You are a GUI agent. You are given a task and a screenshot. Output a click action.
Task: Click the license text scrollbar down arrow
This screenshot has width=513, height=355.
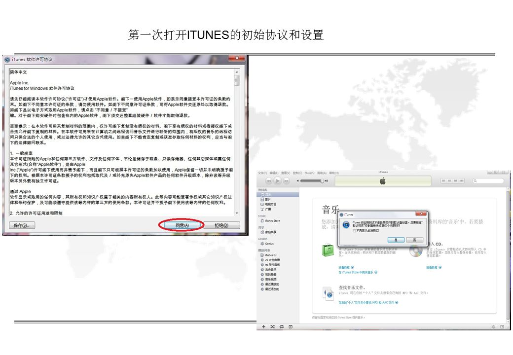[x=237, y=213]
